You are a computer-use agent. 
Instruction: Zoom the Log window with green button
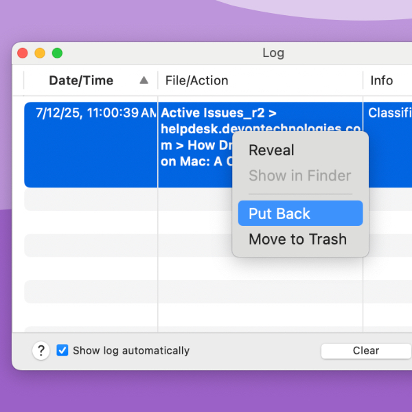pos(57,53)
